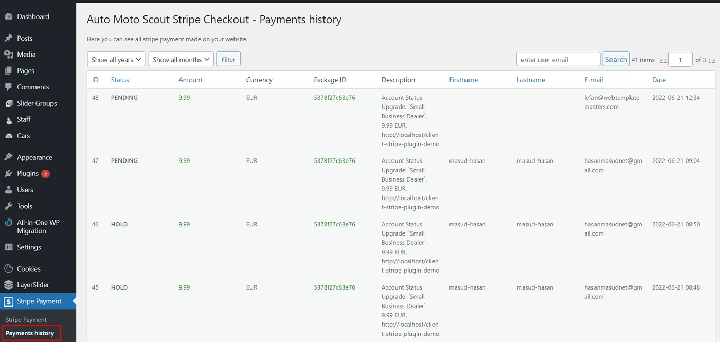Click HOLD status in row 46
This screenshot has width=720, height=342.
(119, 224)
